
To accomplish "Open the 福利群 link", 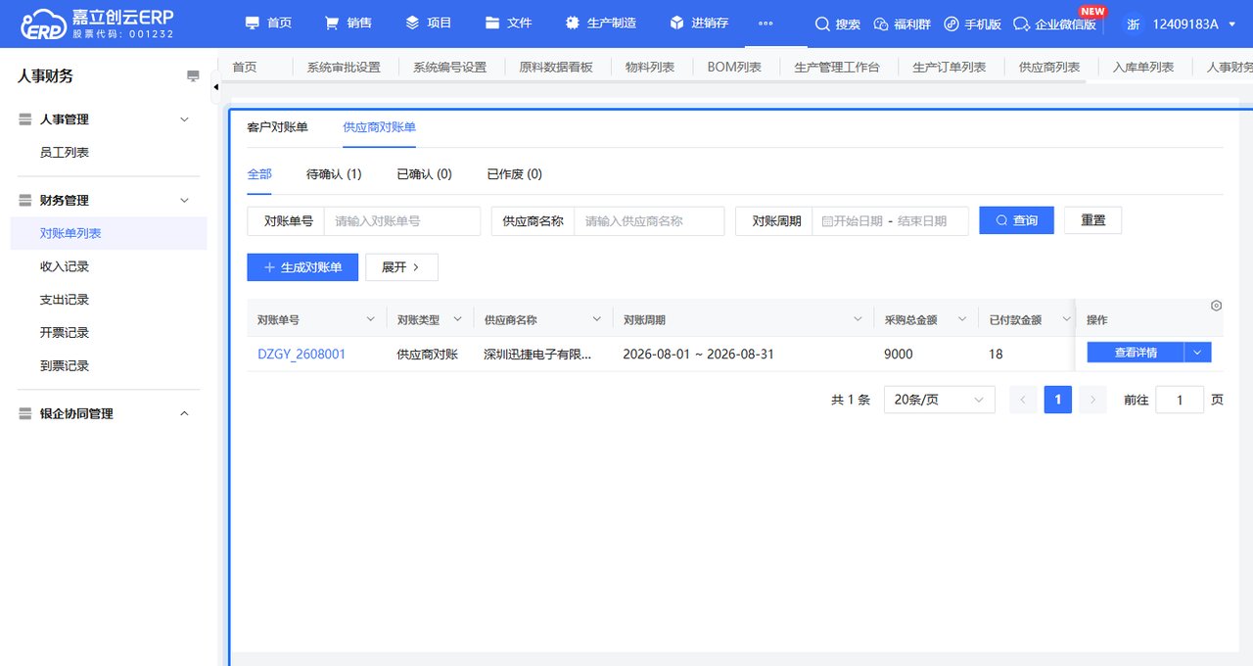I will click(x=902, y=24).
